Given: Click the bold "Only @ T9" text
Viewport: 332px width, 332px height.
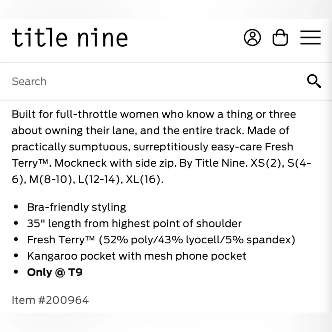Looking at the screenshot, I should pyautogui.click(x=55, y=272).
